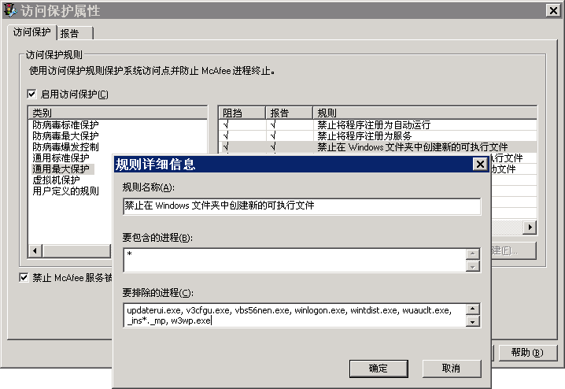Close the 规则详细信息 dialog
This screenshot has height=389, width=565.
click(480, 165)
